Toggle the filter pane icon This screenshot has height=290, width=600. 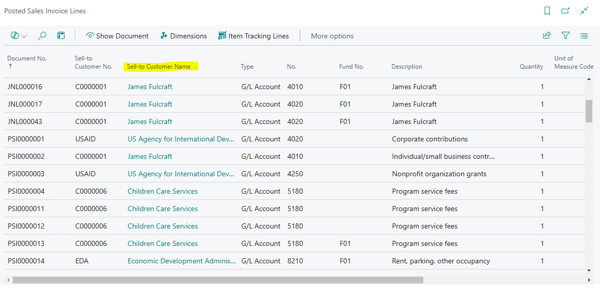coord(566,35)
